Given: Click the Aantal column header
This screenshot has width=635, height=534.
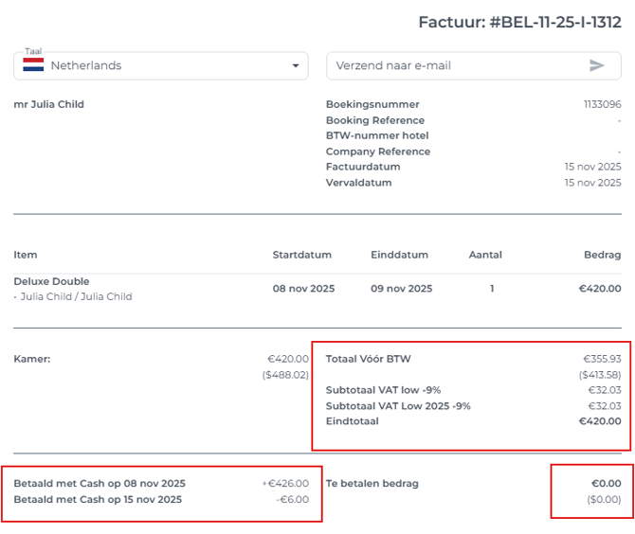Looking at the screenshot, I should pyautogui.click(x=485, y=255).
